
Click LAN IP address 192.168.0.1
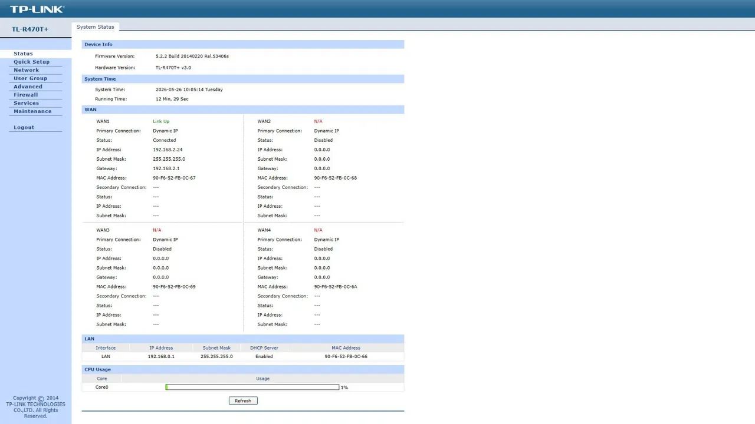pos(161,356)
